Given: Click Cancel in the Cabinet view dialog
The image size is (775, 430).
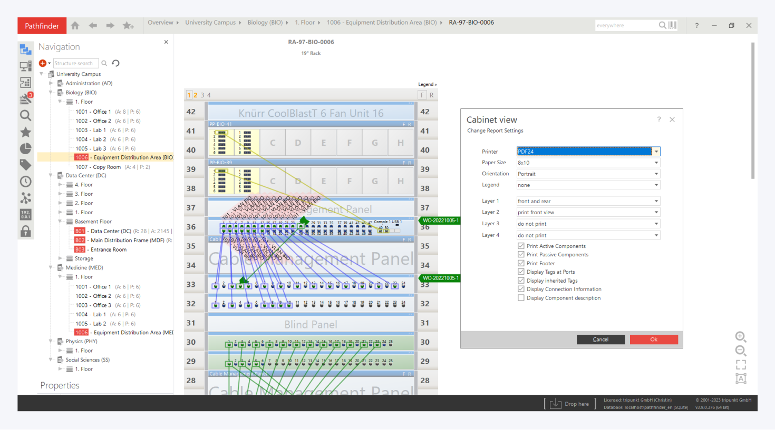Looking at the screenshot, I should click(x=600, y=339).
